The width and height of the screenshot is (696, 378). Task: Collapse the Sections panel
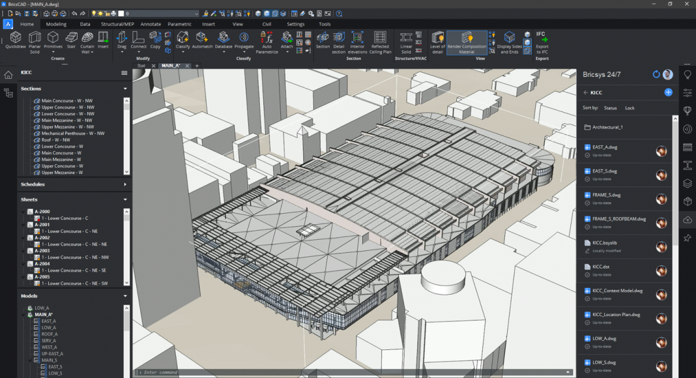125,89
